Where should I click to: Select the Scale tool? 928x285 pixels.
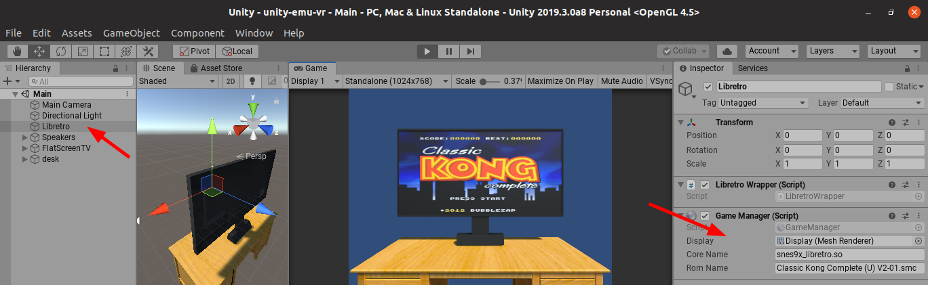(82, 51)
